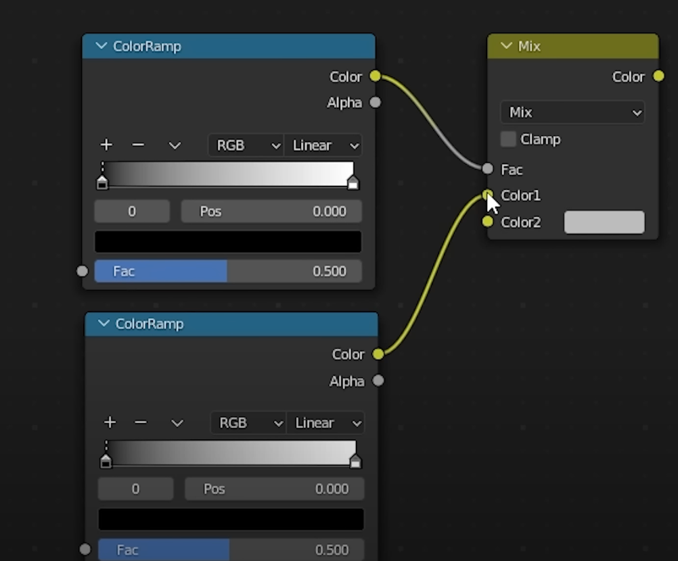Click lower ColorRamp gradient bar
This screenshot has width=678, height=561.
(x=231, y=452)
